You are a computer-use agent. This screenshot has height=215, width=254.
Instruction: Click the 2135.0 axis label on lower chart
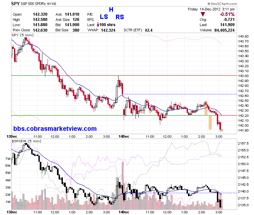click(243, 205)
